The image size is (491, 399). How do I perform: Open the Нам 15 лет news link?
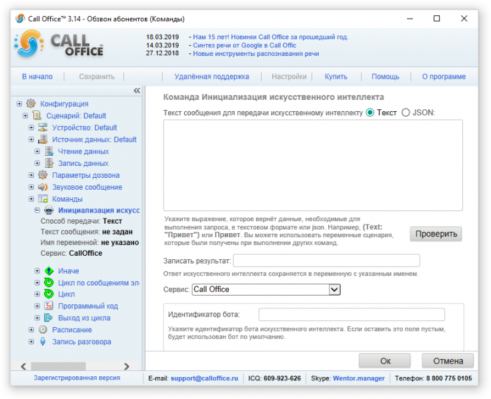tap(271, 37)
